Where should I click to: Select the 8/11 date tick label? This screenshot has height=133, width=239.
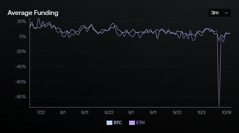85,113
